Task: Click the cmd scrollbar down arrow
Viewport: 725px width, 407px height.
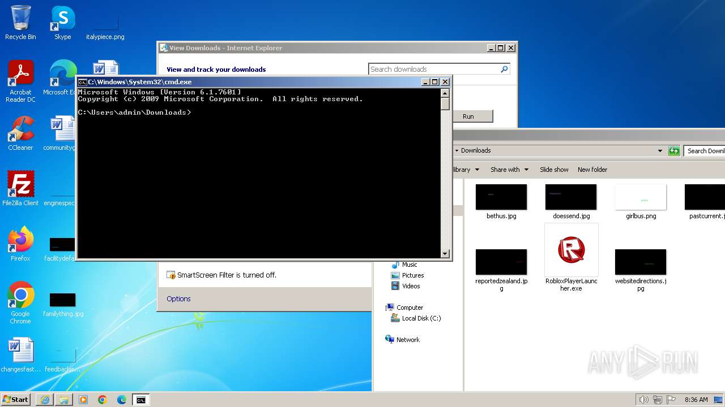Action: (x=445, y=254)
